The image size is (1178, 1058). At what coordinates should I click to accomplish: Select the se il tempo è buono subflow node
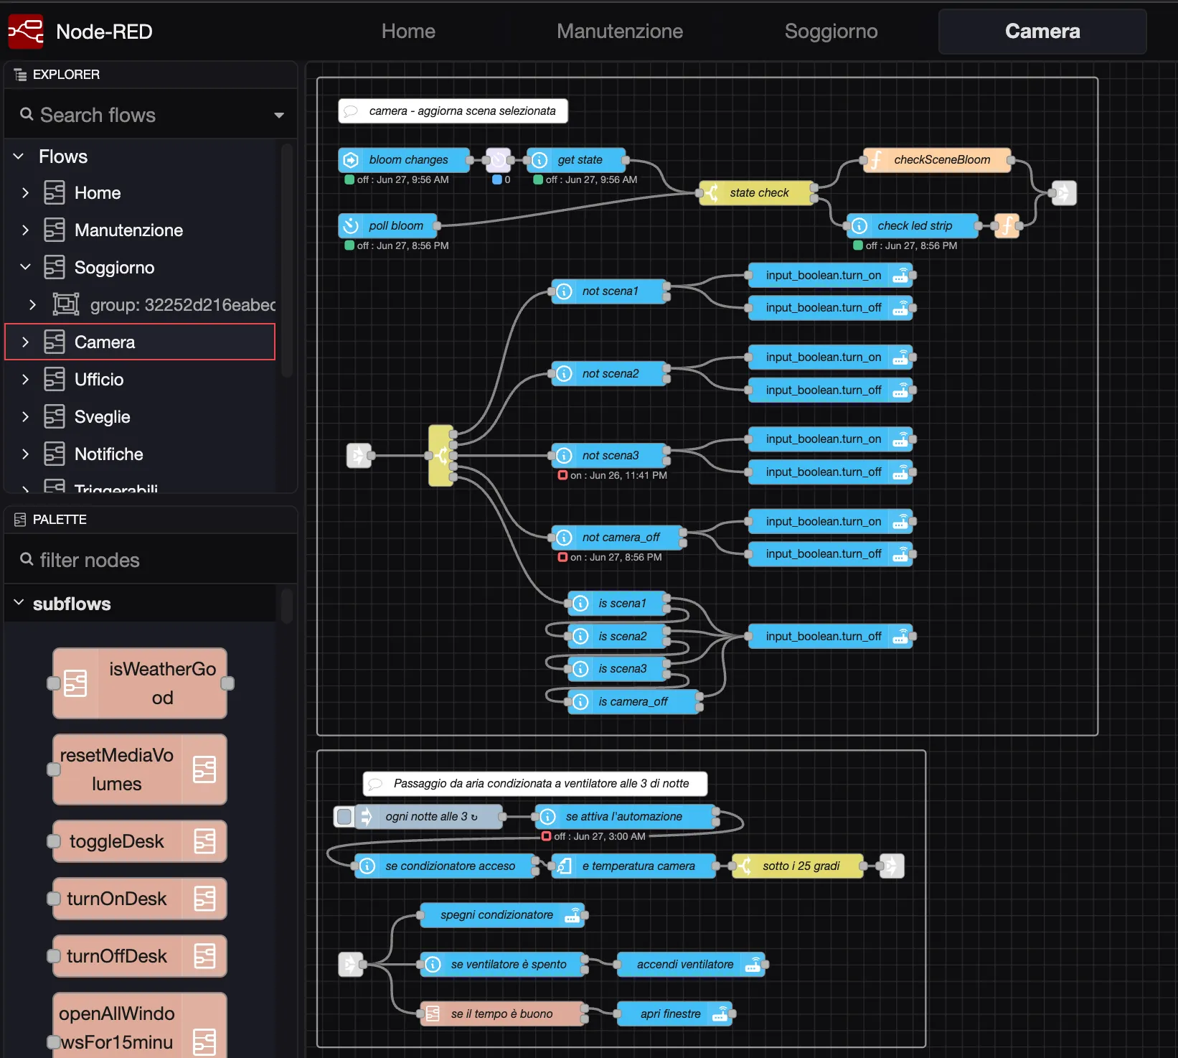[502, 1014]
